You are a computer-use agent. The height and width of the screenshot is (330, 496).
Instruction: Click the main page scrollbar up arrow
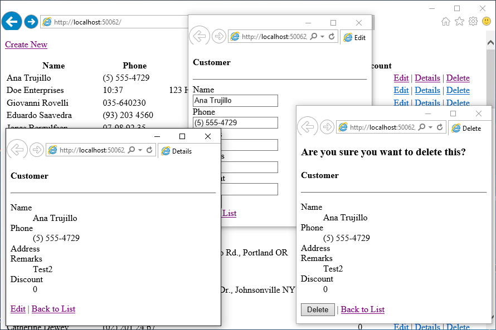tap(490, 43)
